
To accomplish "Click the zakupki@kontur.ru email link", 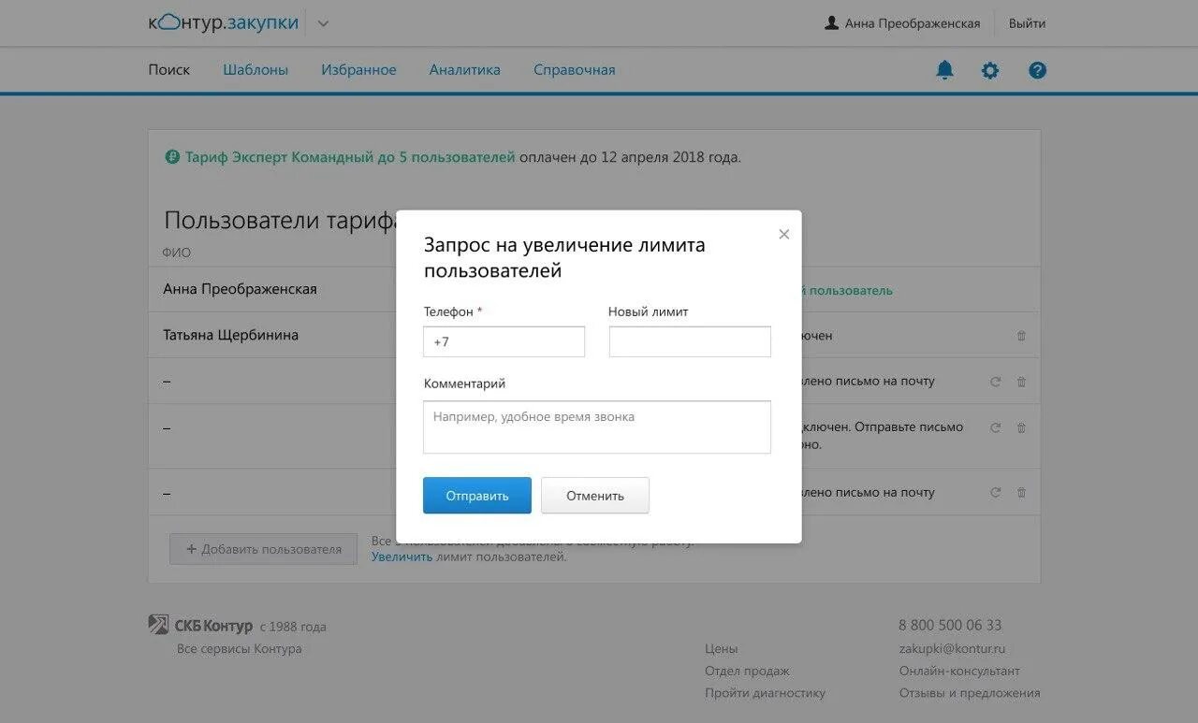I will [x=952, y=648].
